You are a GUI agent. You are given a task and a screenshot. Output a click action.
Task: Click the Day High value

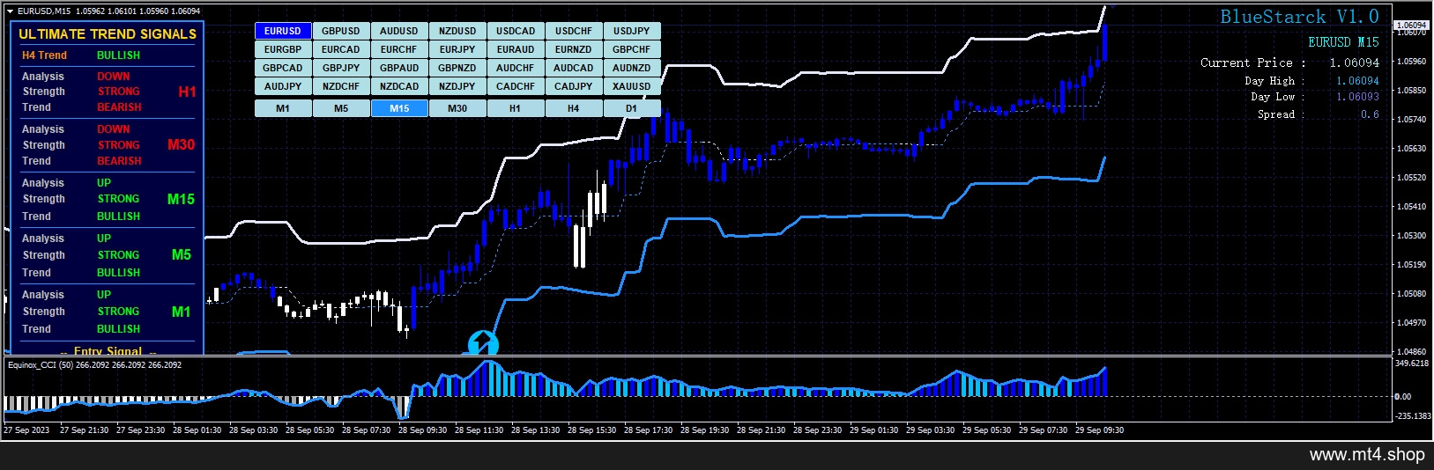(1358, 80)
